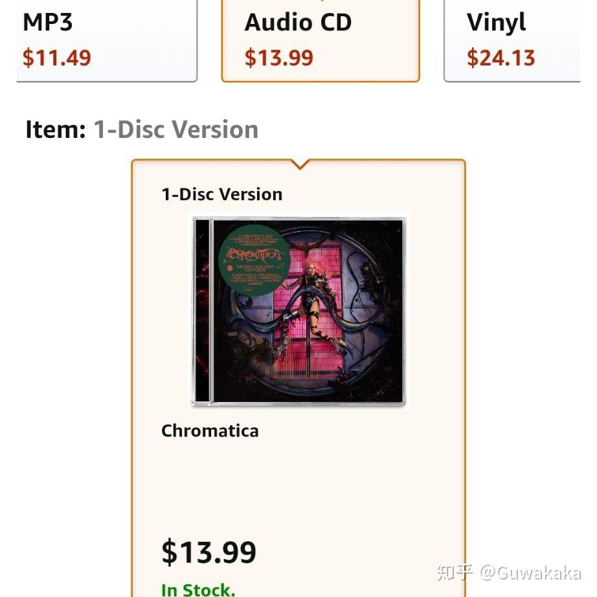The image size is (597, 597).
Task: Click the large $13.99 card price
Action: click(x=209, y=552)
